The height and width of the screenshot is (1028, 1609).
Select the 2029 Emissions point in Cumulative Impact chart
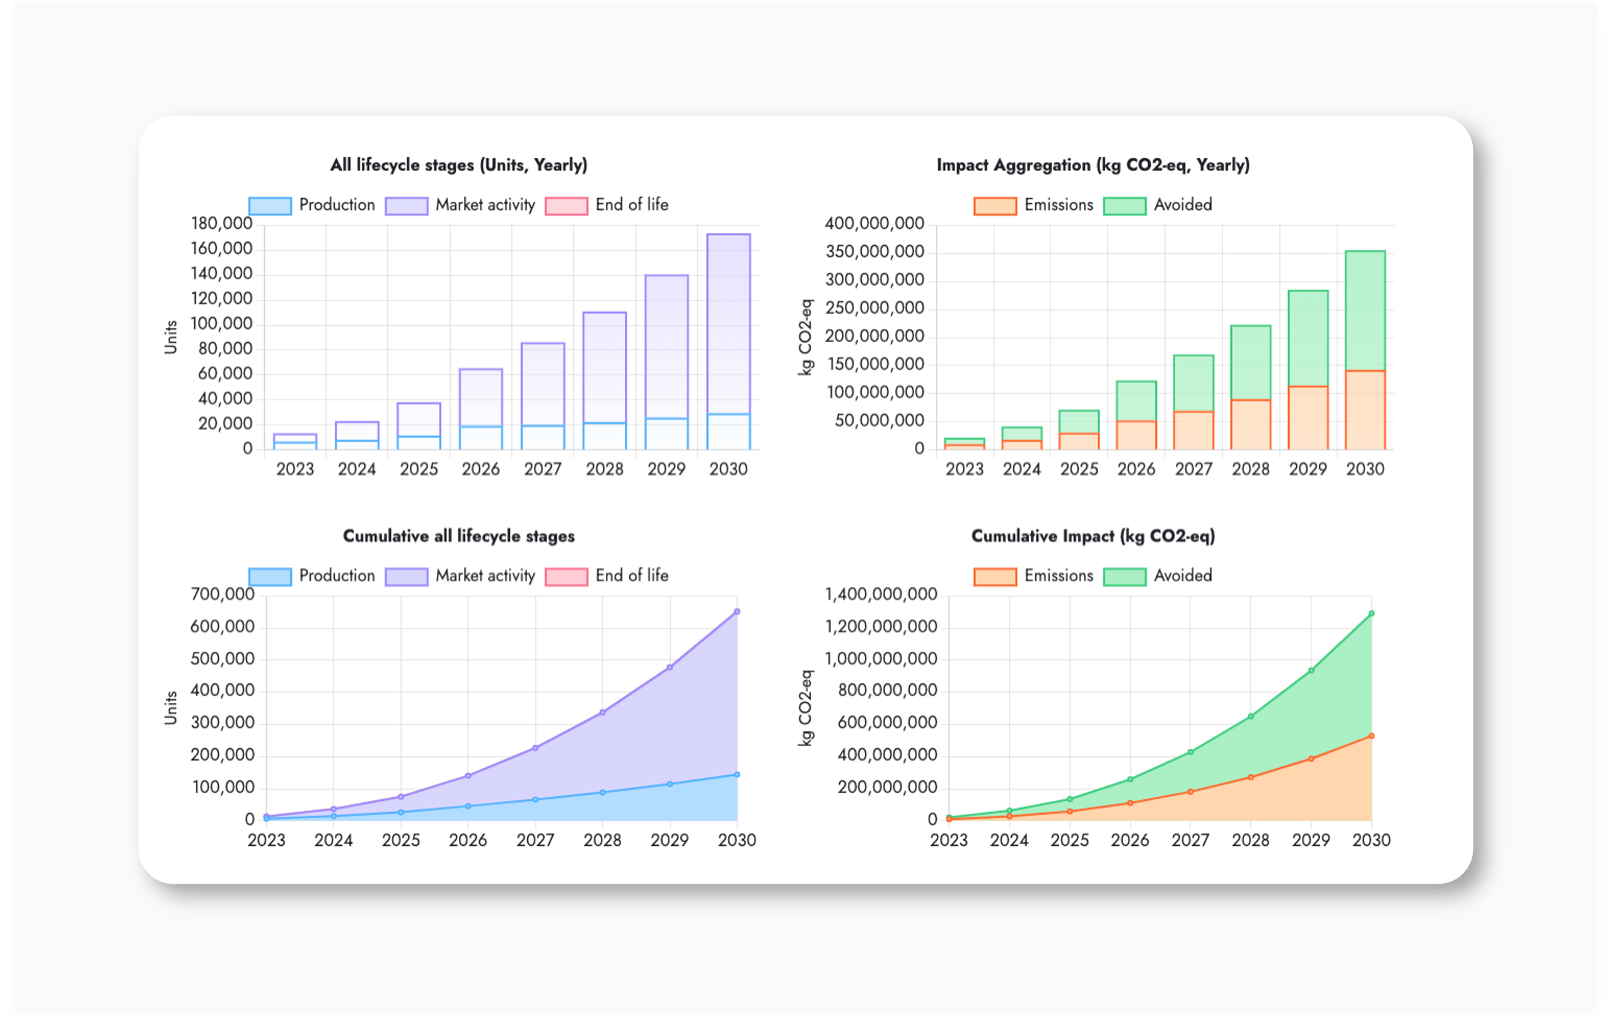tap(1311, 759)
